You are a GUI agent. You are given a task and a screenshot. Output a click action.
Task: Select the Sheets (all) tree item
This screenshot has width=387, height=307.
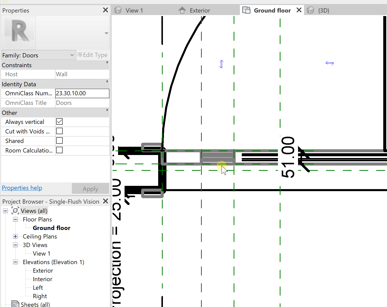coord(35,304)
